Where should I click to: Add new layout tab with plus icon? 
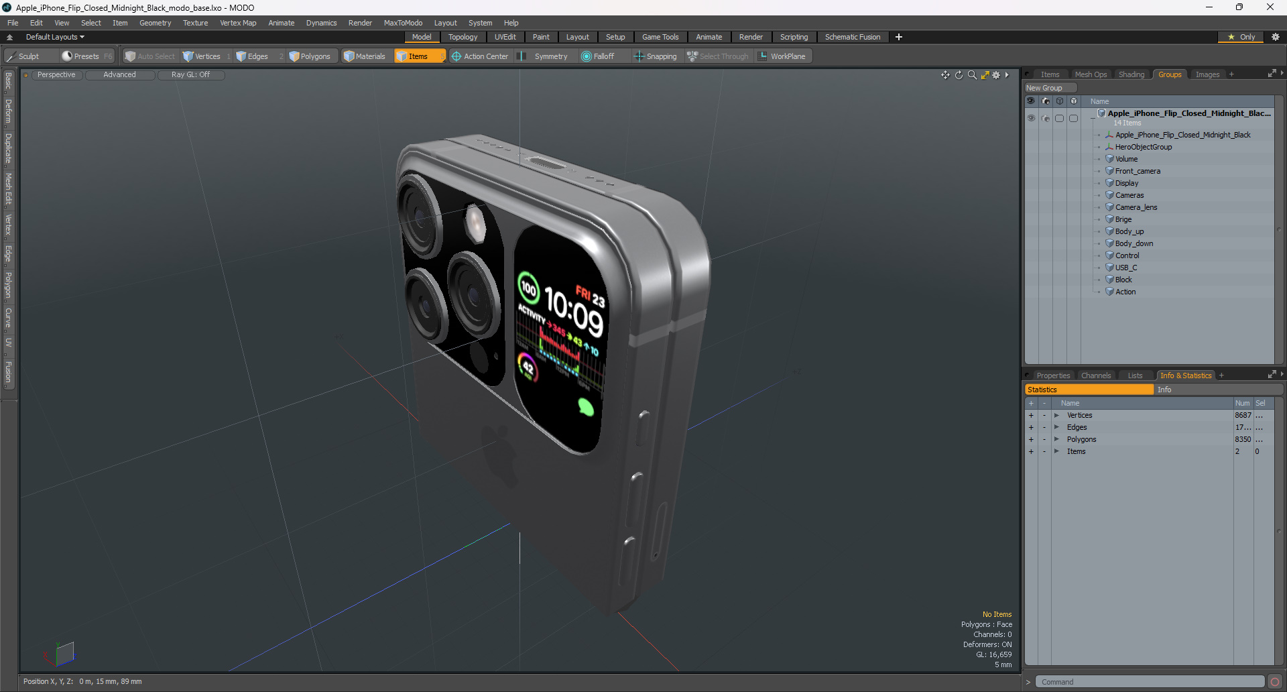click(x=899, y=37)
